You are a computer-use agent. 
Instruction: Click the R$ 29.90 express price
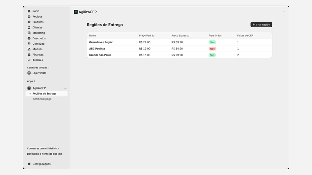pyautogui.click(x=177, y=55)
